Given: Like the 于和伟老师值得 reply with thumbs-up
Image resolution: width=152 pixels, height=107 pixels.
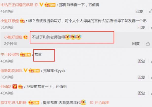Looking at the screenshot, I should [148, 44].
